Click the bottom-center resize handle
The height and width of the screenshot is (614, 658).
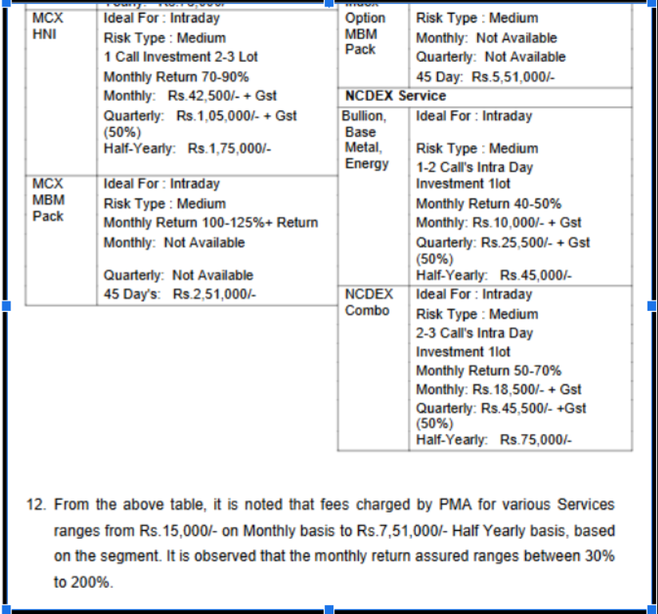pos(328,610)
